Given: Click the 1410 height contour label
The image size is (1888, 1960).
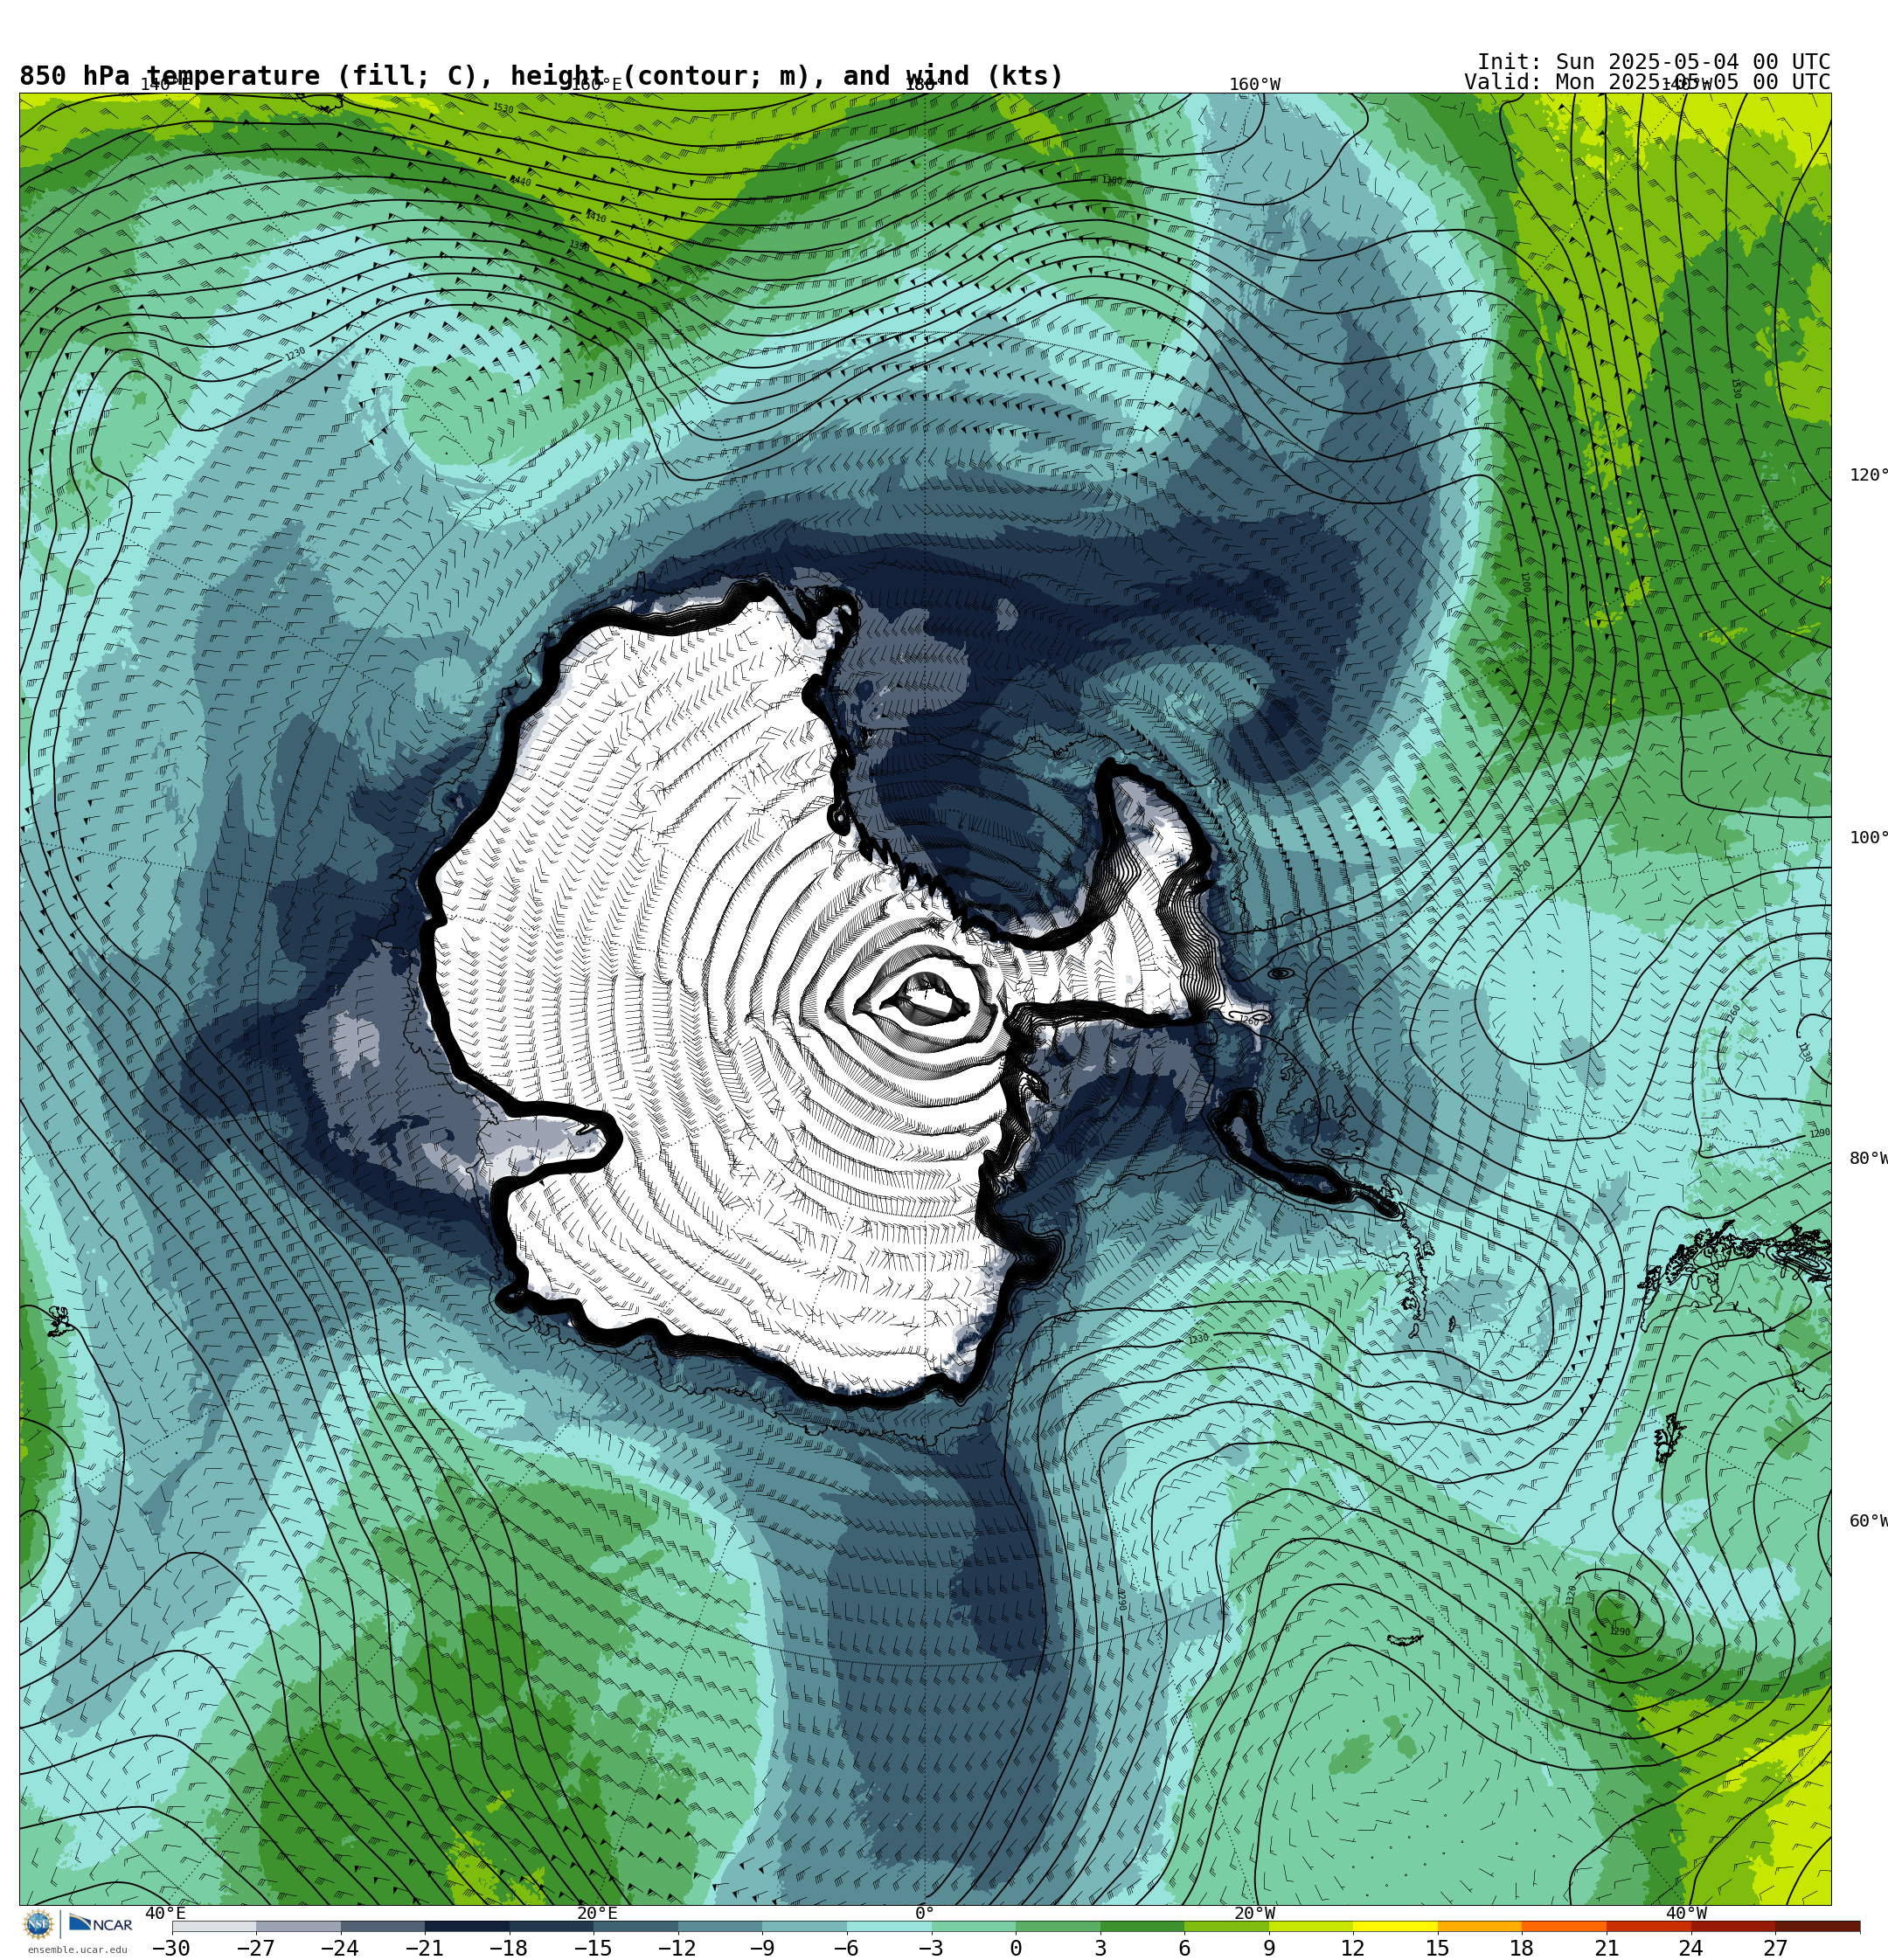Looking at the screenshot, I should point(595,216).
